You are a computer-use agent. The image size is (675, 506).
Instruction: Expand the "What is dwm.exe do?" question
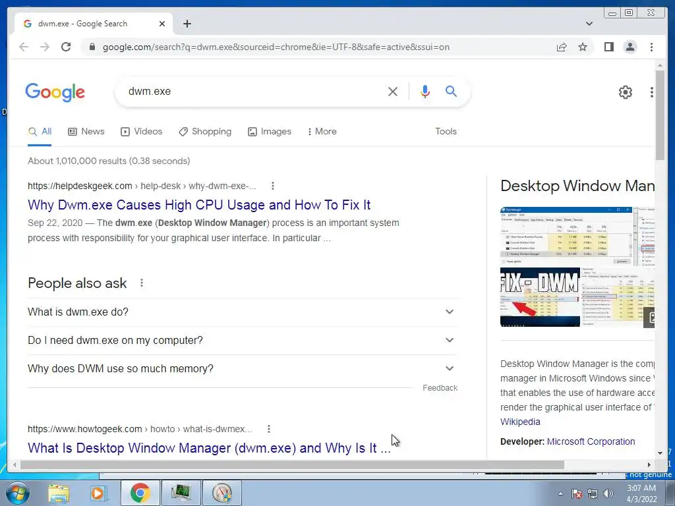(x=243, y=312)
